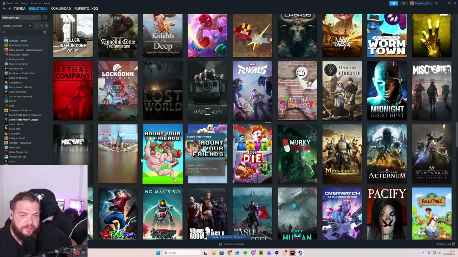Go forward with the Steam forward arrow
Screen dimensions: 458x257
click(x=10, y=8)
